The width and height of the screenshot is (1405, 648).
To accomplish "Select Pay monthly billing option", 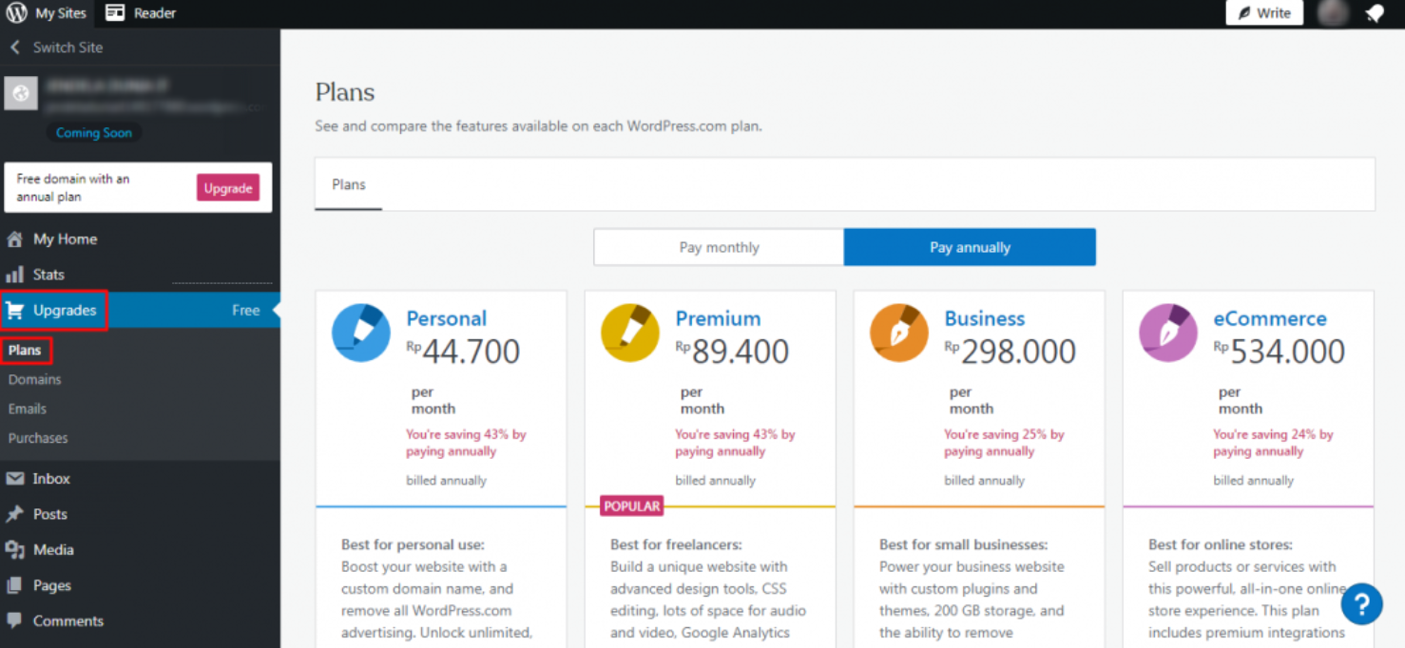I will (719, 247).
